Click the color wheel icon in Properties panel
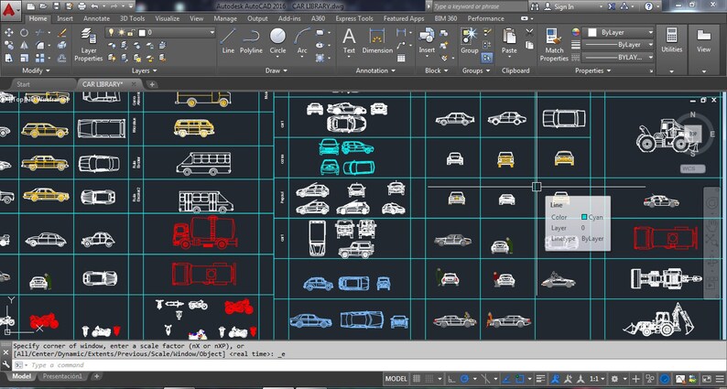 pyautogui.click(x=575, y=32)
